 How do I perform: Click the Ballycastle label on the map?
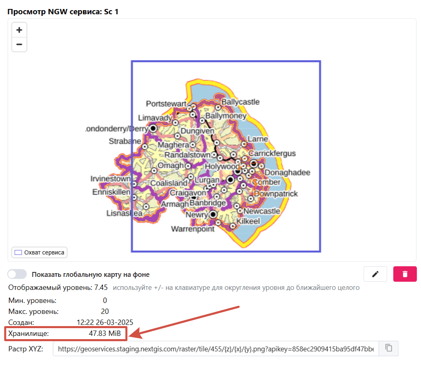point(240,102)
